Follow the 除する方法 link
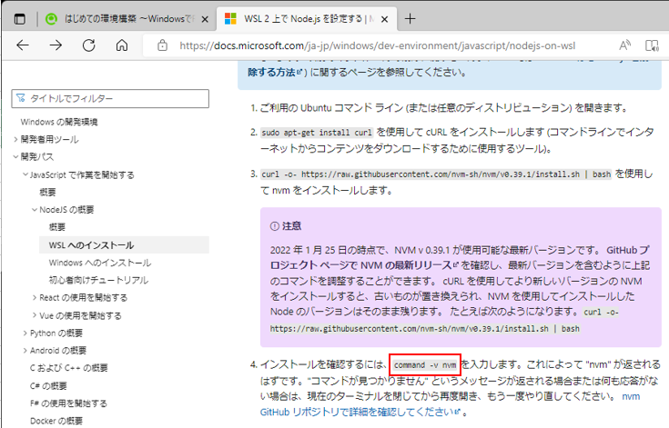The width and height of the screenshot is (669, 428). point(275,72)
